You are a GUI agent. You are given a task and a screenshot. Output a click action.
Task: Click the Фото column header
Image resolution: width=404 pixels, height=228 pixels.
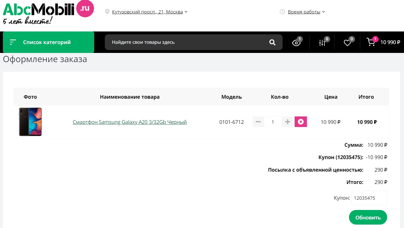pyautogui.click(x=30, y=97)
